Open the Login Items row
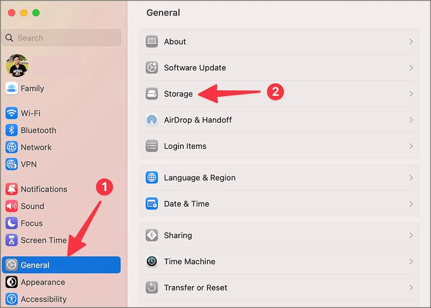431x308 pixels. (185, 146)
